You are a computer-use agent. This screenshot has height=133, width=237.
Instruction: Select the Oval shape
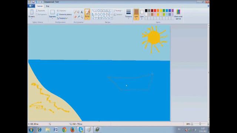[x=99, y=11]
